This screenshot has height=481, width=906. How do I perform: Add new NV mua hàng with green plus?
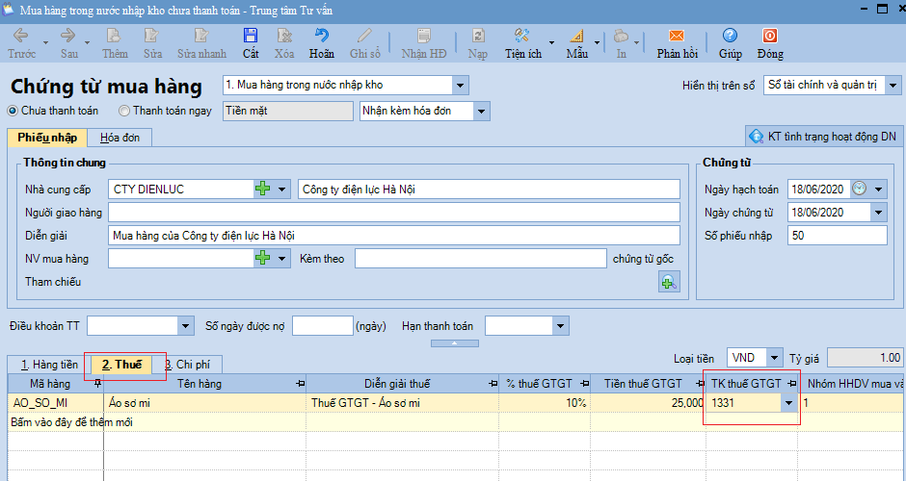263,258
